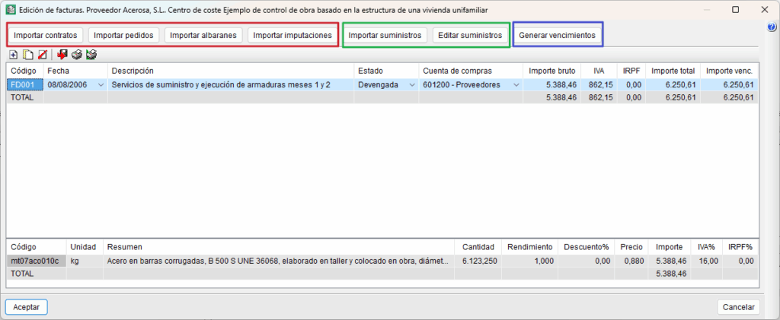Click Importar contratos button
780x320 pixels.
(45, 35)
